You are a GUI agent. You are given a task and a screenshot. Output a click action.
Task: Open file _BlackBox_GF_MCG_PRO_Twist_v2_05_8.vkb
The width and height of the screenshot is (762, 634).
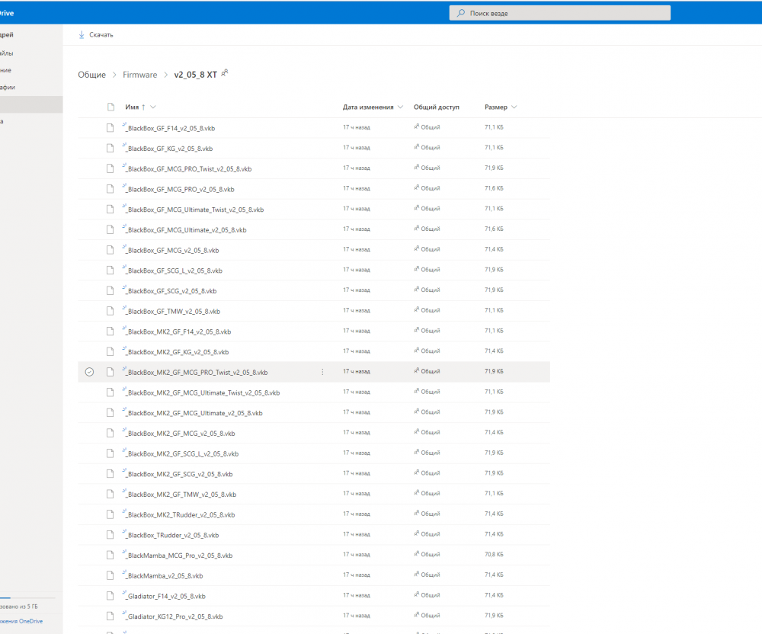click(188, 169)
